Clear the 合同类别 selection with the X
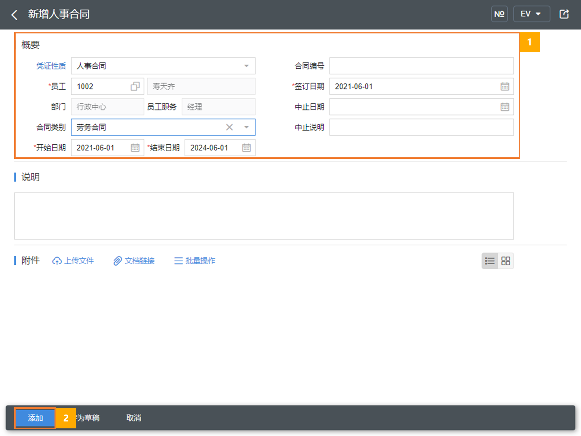 pyautogui.click(x=229, y=127)
